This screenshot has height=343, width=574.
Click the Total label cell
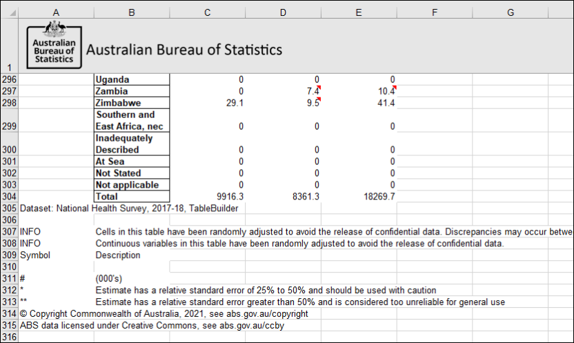click(132, 197)
